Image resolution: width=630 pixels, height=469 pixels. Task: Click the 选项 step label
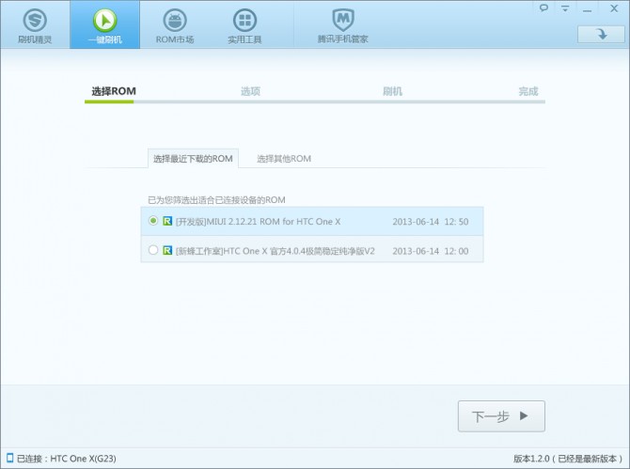click(x=250, y=91)
